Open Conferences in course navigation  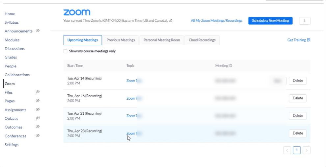[15, 136]
